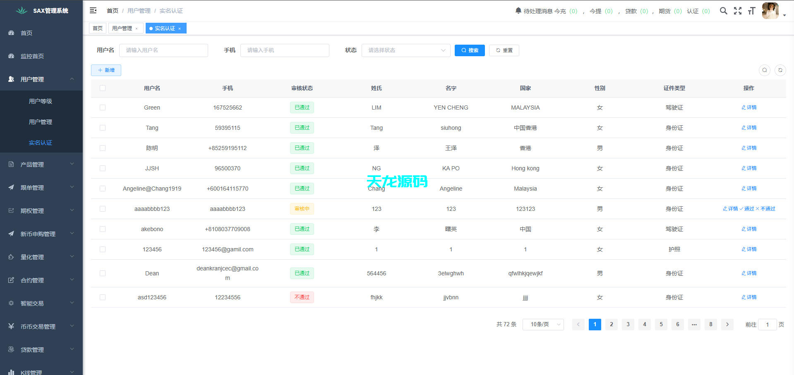This screenshot has height=375, width=794.
Task: Click the font size adjustment icon
Action: pyautogui.click(x=752, y=11)
